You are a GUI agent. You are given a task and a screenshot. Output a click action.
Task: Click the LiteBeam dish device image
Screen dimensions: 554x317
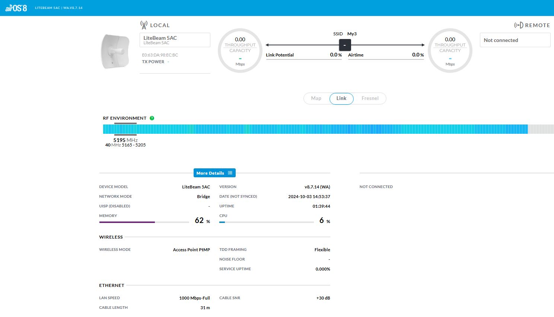pyautogui.click(x=115, y=51)
